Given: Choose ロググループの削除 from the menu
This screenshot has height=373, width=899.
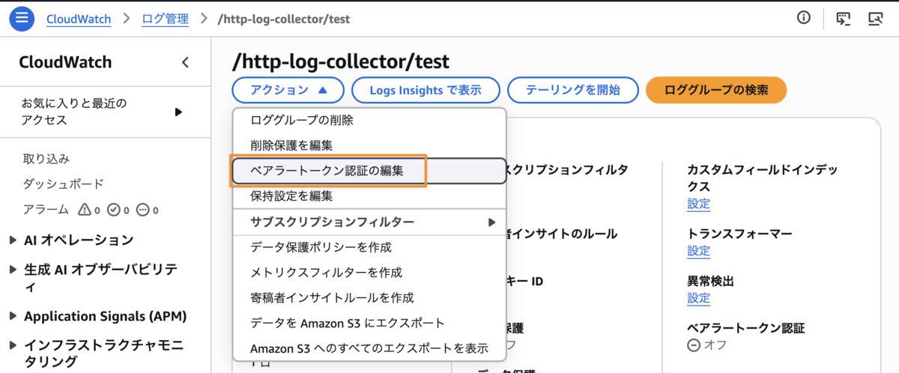Looking at the screenshot, I should point(369,121).
